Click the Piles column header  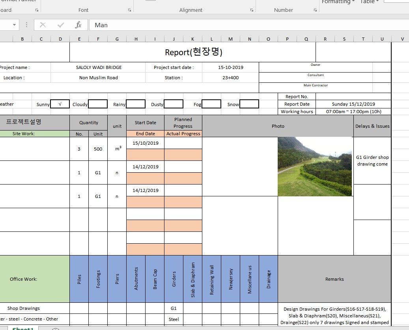point(79,279)
